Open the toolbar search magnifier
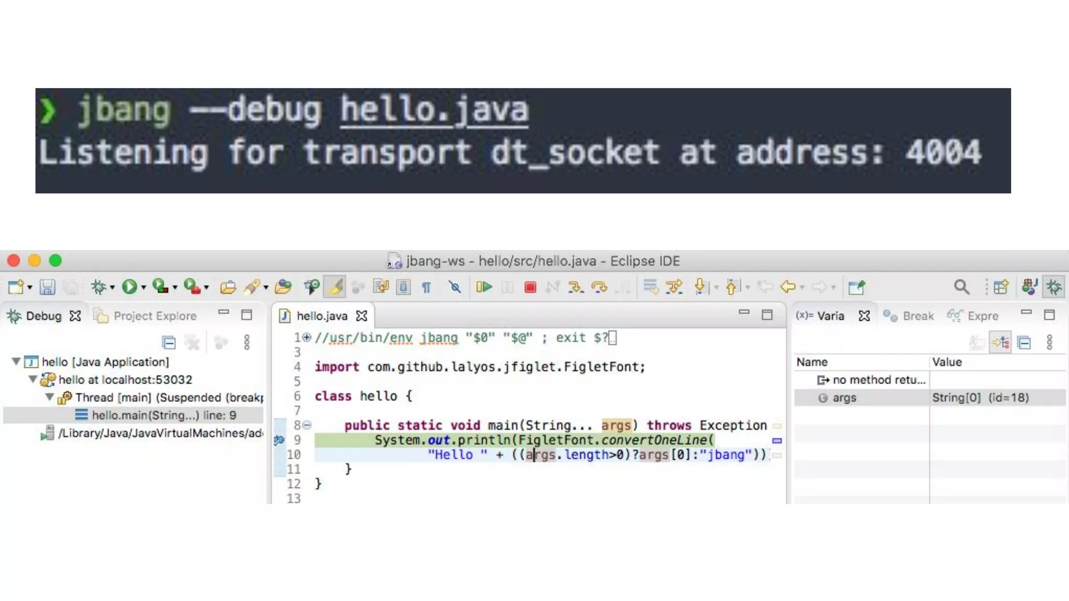 click(961, 286)
